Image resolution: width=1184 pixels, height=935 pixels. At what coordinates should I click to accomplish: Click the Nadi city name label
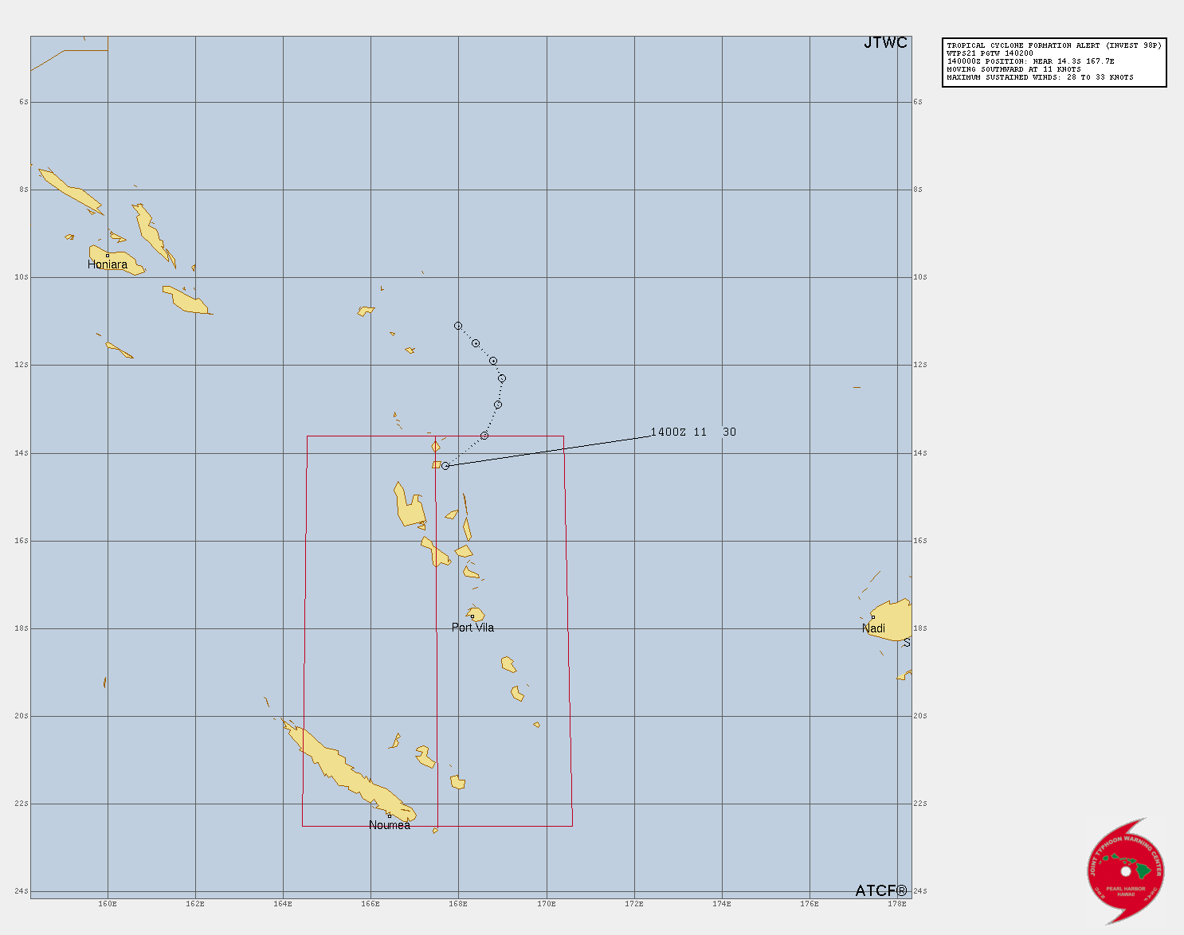pyautogui.click(x=874, y=628)
